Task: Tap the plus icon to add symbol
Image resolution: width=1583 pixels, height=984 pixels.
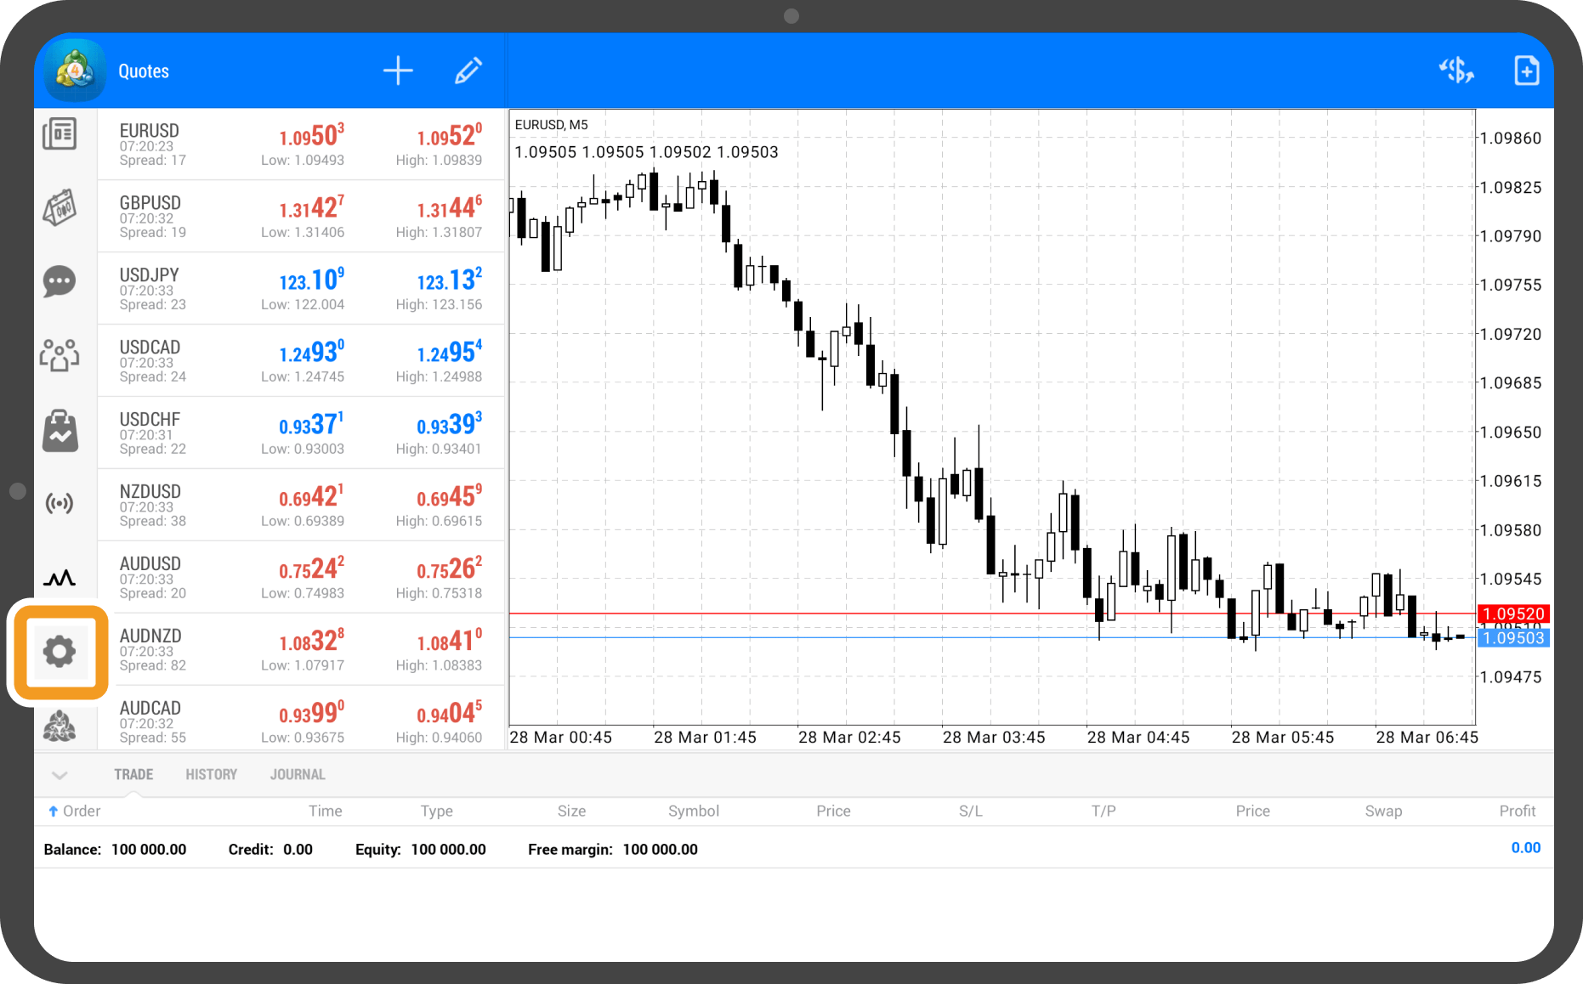Action: click(x=397, y=71)
